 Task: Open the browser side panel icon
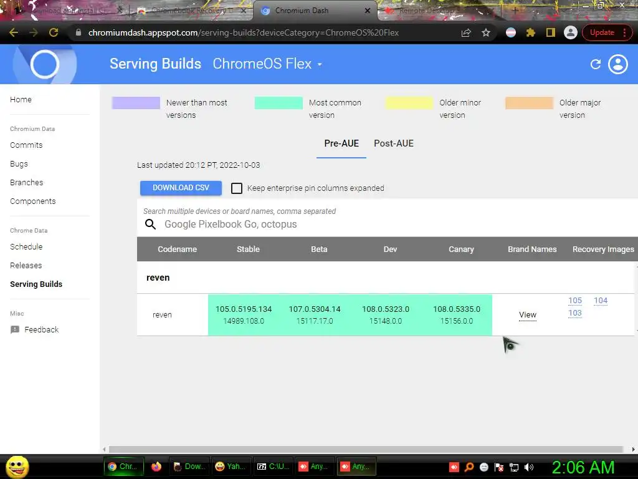(551, 32)
